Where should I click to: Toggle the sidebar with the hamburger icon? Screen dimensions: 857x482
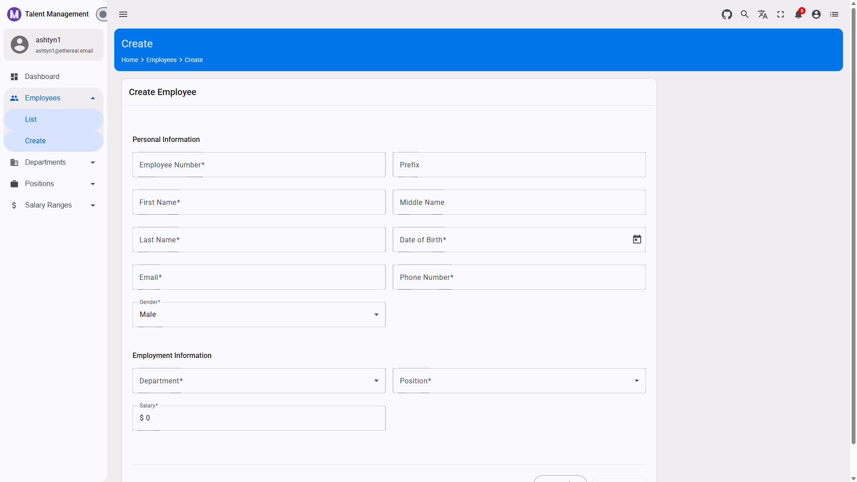click(123, 14)
